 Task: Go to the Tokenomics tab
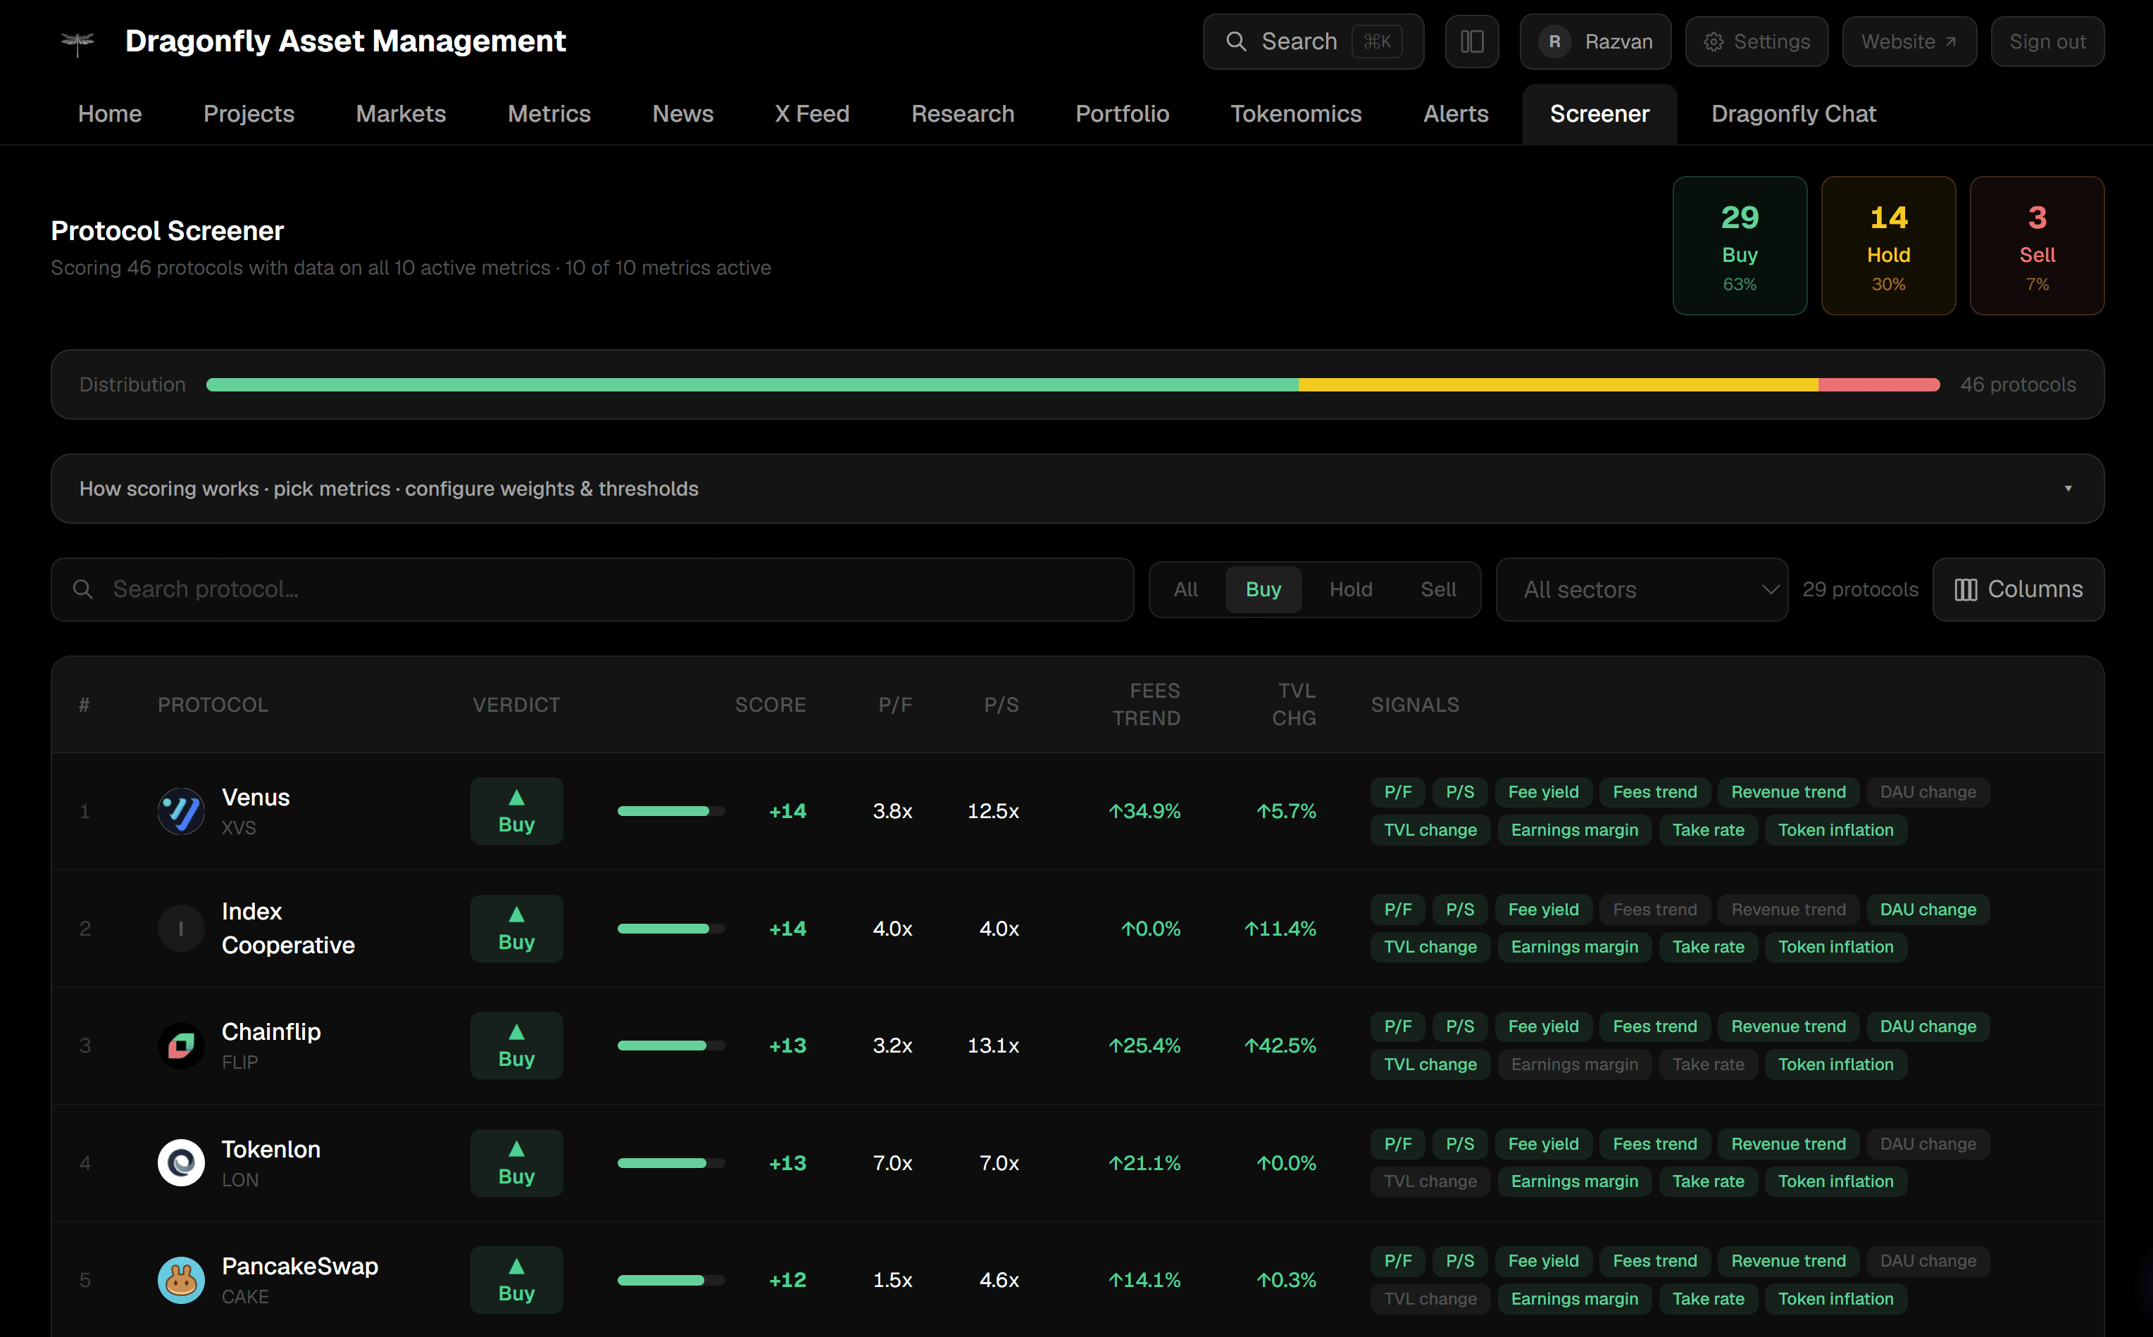(1296, 114)
